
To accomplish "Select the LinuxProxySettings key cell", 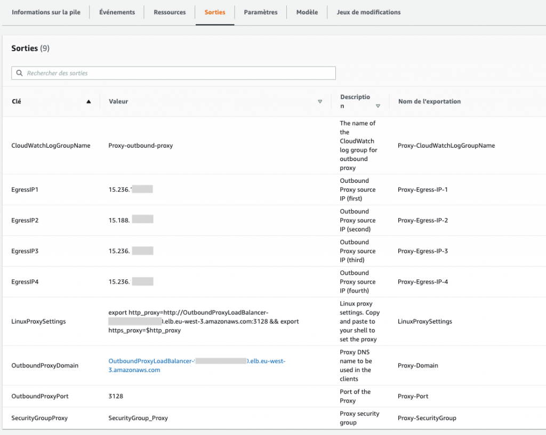I will 38,321.
